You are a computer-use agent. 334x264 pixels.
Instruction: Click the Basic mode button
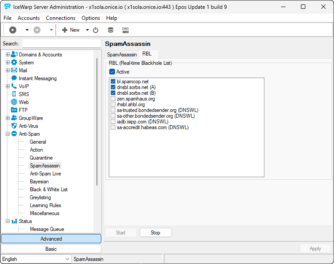pyautogui.click(x=51, y=249)
